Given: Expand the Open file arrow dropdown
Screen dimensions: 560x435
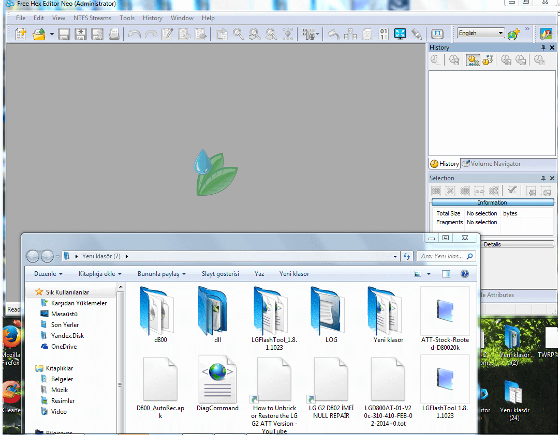Looking at the screenshot, I should coord(52,35).
